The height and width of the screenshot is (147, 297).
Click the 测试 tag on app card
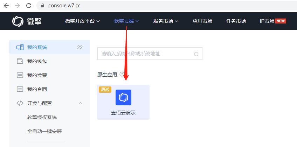105,90
